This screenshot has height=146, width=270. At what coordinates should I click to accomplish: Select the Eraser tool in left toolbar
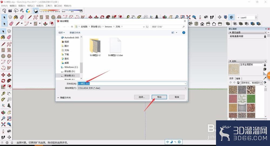(9, 37)
